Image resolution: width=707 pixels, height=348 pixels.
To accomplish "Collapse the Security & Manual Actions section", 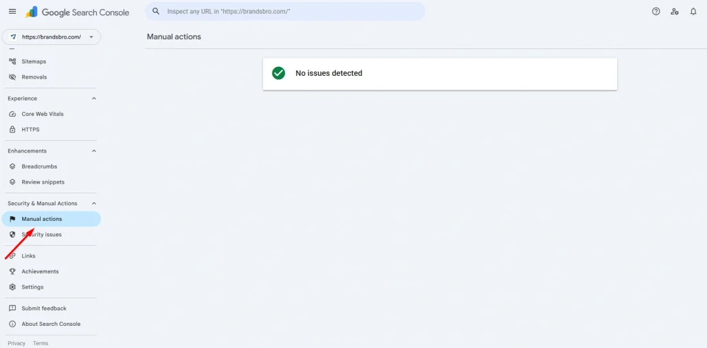I will [94, 203].
